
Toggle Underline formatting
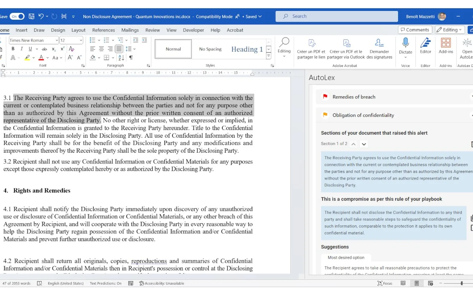[30, 49]
